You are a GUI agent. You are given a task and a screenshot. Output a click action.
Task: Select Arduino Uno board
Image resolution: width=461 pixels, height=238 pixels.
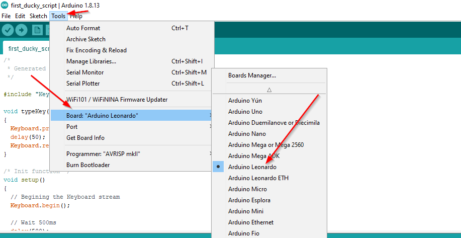click(269, 112)
